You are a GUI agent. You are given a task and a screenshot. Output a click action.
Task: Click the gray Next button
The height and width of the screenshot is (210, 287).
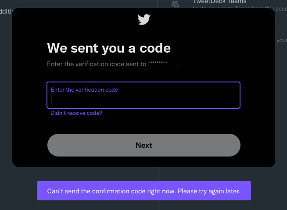[x=144, y=145]
